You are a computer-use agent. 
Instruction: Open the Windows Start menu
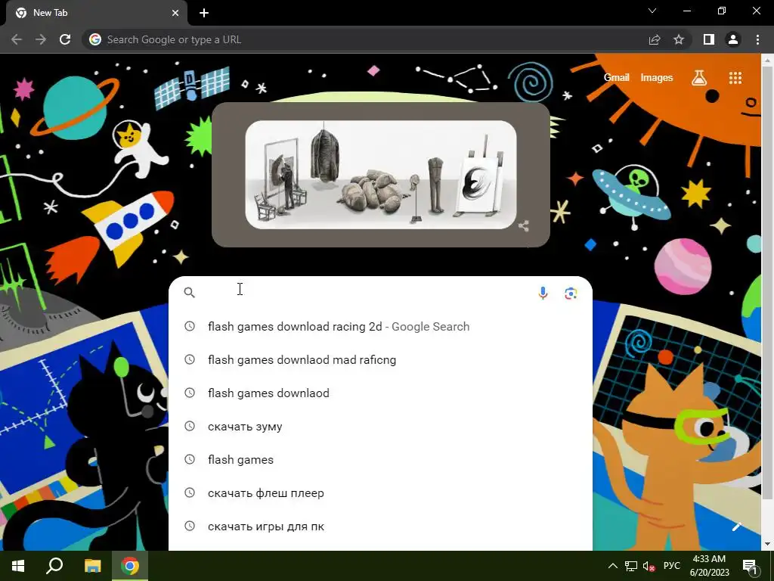click(x=18, y=566)
